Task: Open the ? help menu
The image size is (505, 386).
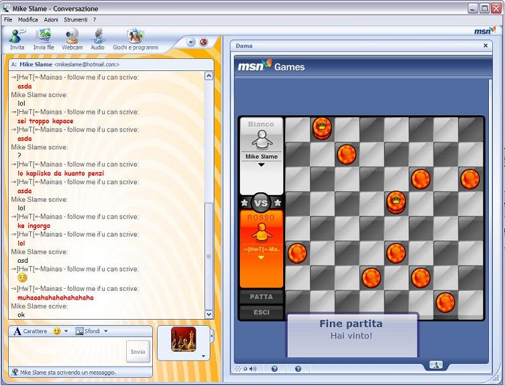Action: (95, 19)
